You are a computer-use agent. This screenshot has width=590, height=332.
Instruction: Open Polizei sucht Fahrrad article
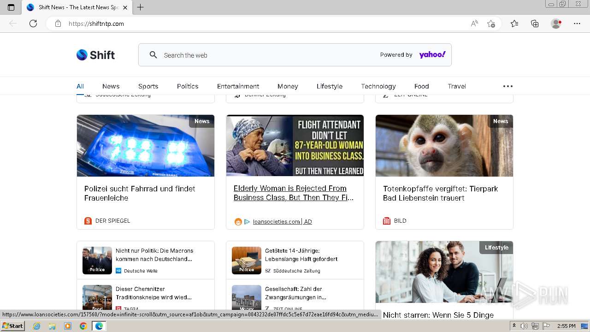[x=140, y=193]
